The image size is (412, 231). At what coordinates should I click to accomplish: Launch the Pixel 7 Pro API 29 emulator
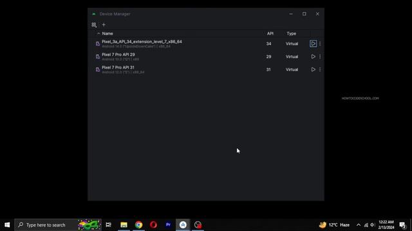tap(313, 56)
